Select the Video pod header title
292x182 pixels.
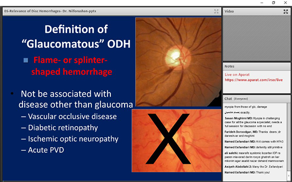229,12
